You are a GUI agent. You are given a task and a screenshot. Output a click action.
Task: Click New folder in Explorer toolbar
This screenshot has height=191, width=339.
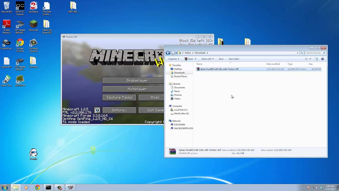[234, 59]
